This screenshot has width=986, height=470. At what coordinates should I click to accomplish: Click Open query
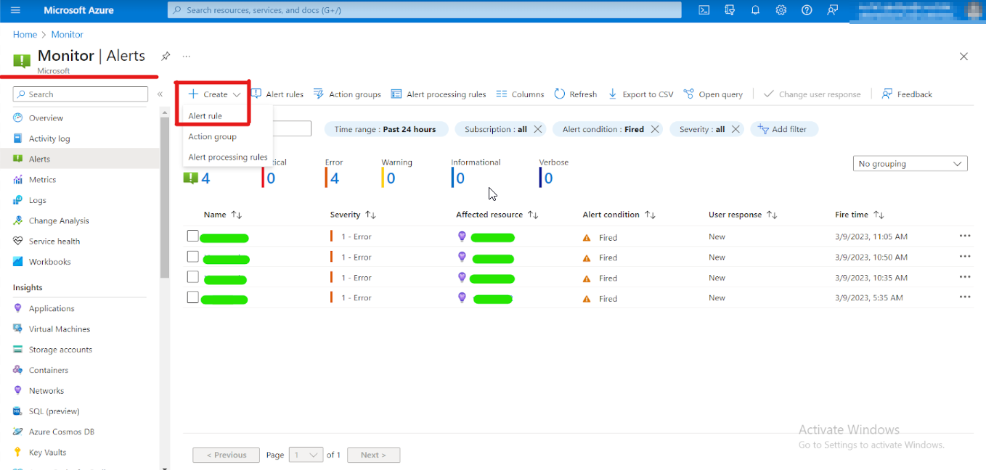pos(713,94)
